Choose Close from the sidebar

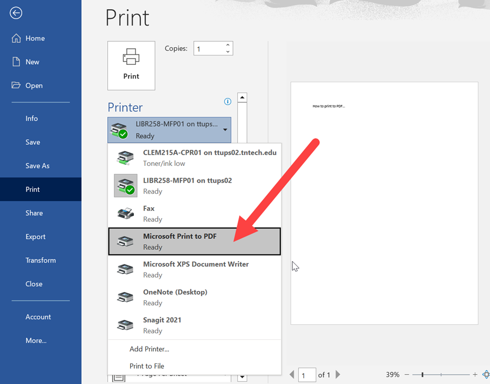pos(41,284)
